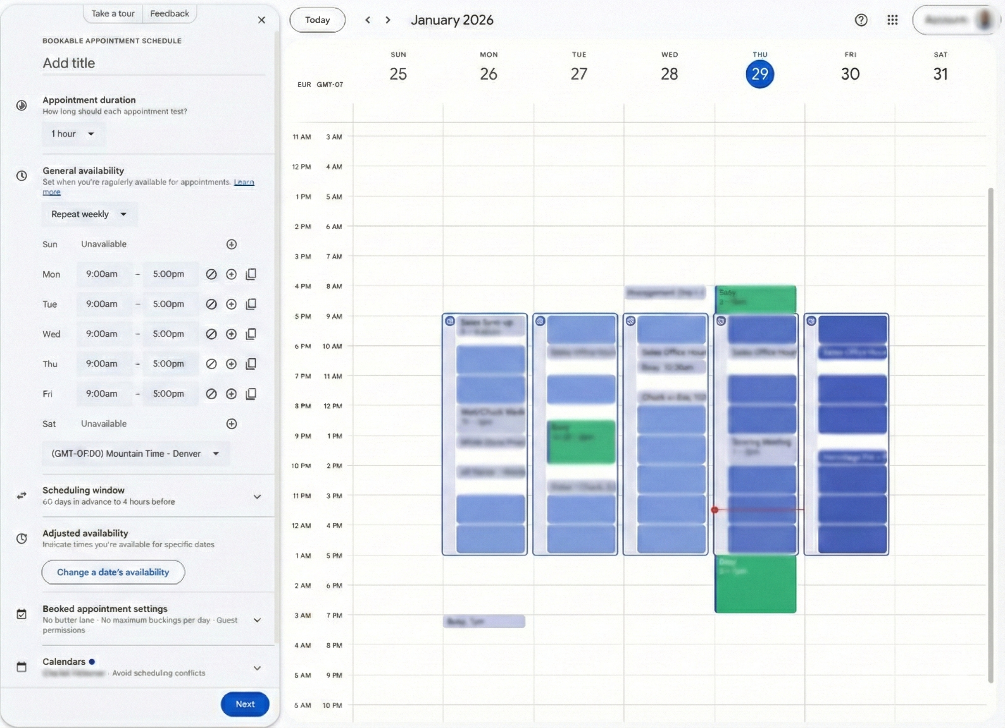Select Take a tour
The width and height of the screenshot is (1005, 728).
(x=112, y=13)
